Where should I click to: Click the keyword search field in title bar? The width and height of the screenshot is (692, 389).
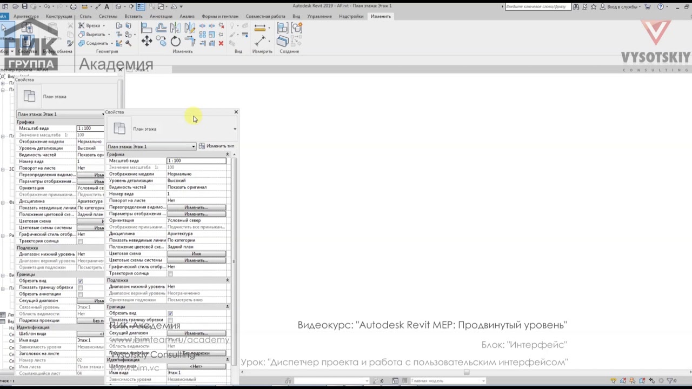coord(537,6)
